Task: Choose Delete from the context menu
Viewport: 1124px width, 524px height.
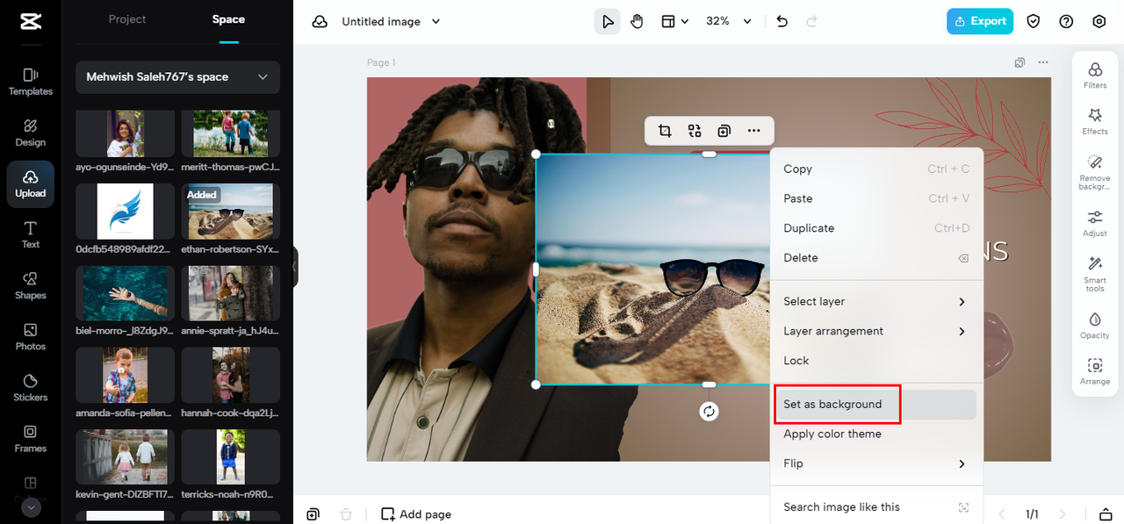Action: [x=875, y=258]
